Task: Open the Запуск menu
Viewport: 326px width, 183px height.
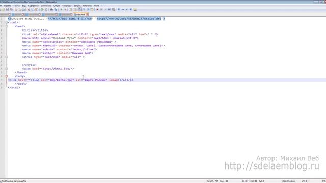Action: coord(77,6)
